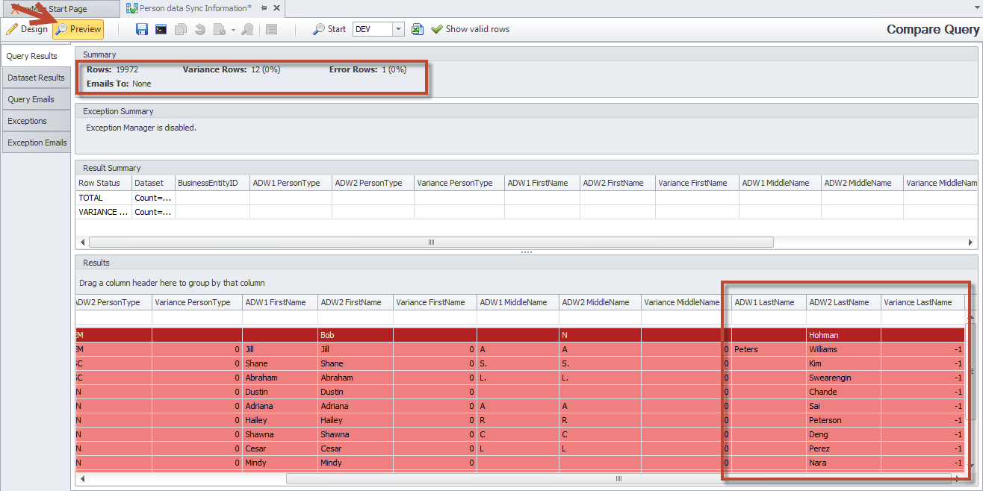Select the Williams cell in ADW2 LastName

coord(843,349)
